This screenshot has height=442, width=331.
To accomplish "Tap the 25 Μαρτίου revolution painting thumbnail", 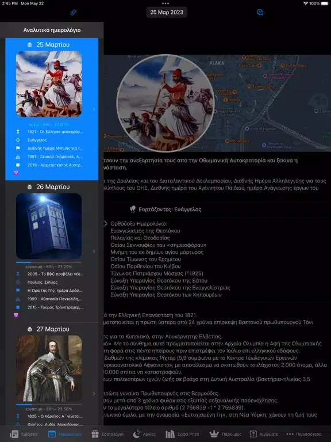I will pyautogui.click(x=49, y=83).
